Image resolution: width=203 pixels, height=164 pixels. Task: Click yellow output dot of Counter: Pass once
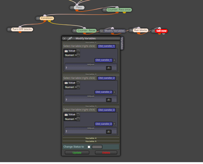click(124, 12)
